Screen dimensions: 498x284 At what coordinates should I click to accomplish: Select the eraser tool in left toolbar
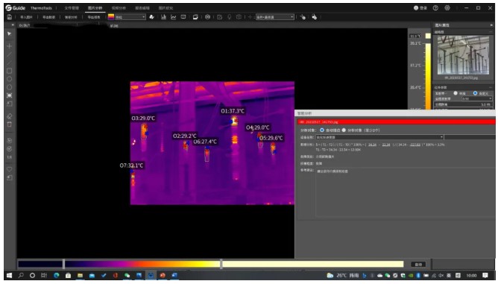(9, 116)
